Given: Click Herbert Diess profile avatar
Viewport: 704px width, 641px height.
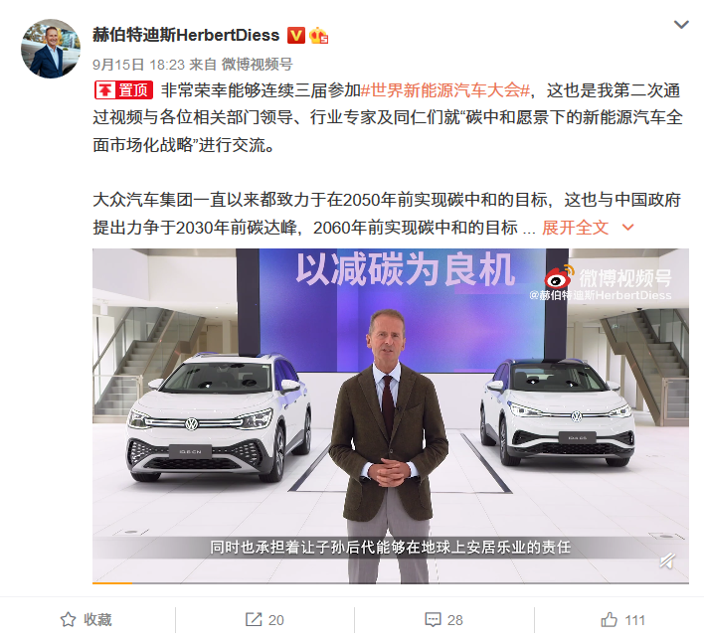Looking at the screenshot, I should 51,49.
